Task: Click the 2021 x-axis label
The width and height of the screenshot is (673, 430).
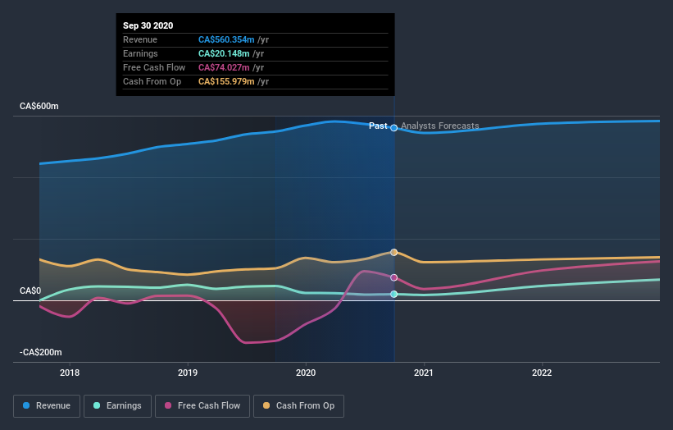Action: 424,373
